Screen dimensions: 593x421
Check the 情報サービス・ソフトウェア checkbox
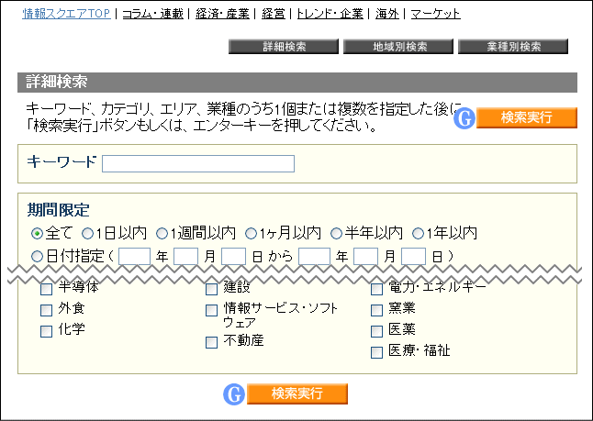coord(211,310)
